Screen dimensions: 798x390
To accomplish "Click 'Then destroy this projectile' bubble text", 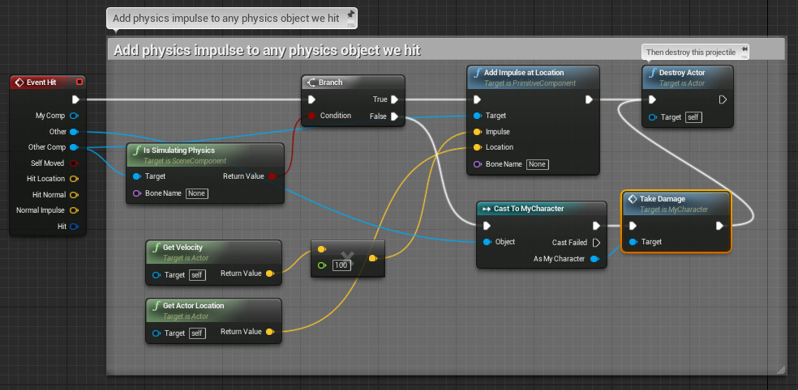I will click(x=691, y=53).
